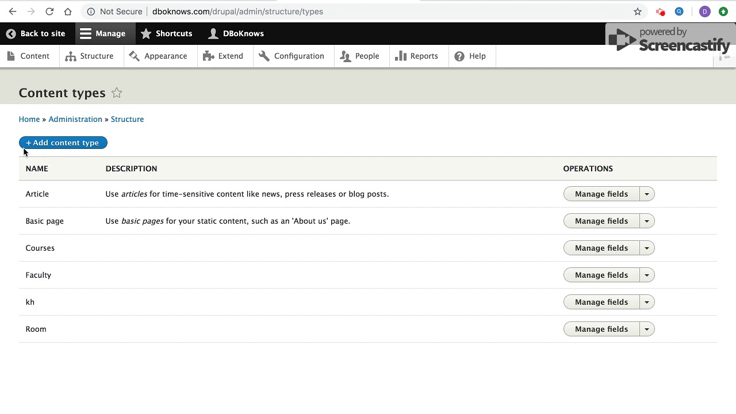This screenshot has width=736, height=414.
Task: Open the DBoKnows user menu
Action: coord(236,33)
